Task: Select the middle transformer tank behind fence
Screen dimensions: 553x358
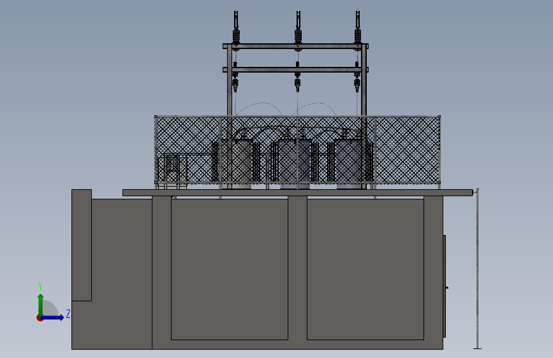Action: [295, 164]
